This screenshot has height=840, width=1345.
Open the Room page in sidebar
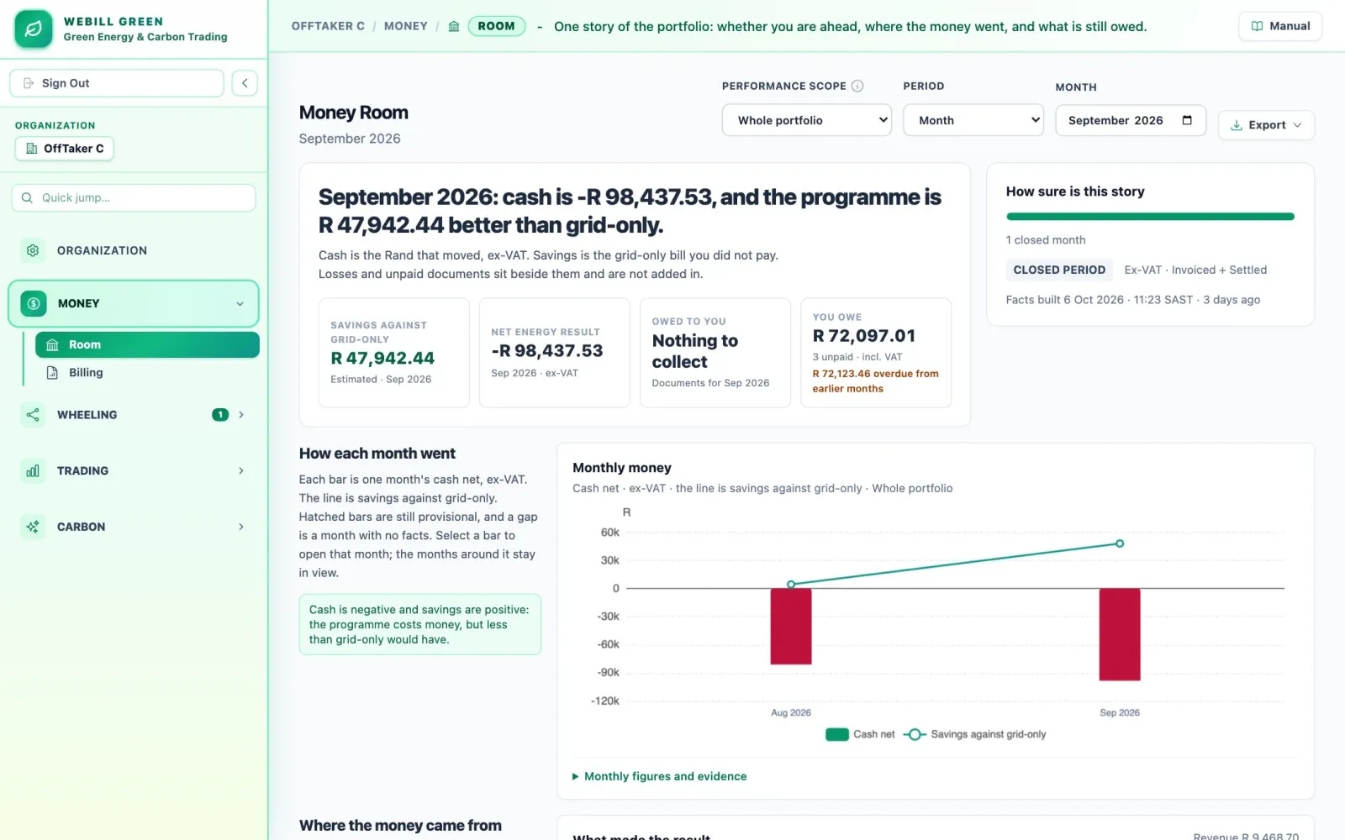point(147,344)
